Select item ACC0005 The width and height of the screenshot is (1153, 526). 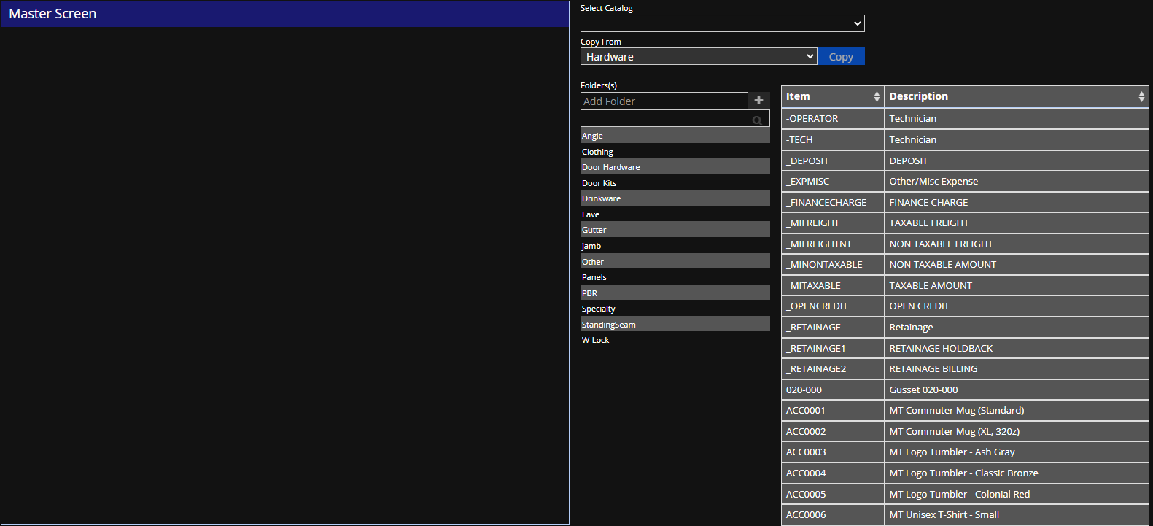[833, 494]
